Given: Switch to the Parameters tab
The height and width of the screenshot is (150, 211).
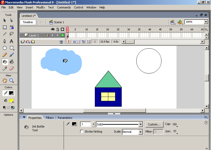Looking at the screenshot, I should 65,118.
